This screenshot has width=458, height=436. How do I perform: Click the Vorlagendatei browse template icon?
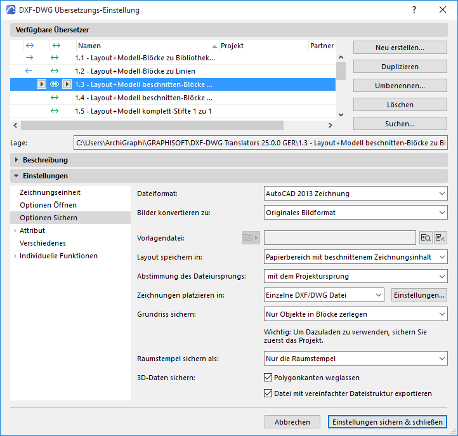426,238
